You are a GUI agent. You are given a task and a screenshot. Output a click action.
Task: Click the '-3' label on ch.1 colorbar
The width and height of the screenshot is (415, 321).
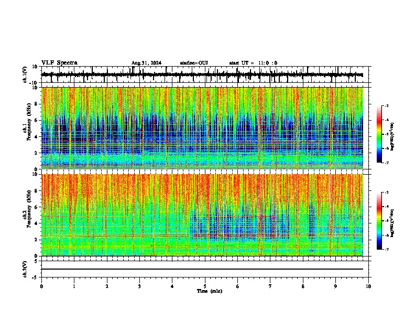tap(387, 105)
